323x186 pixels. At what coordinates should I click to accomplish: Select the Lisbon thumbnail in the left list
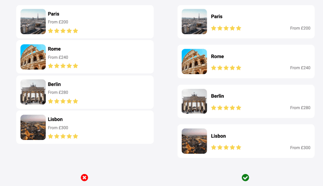(33, 127)
